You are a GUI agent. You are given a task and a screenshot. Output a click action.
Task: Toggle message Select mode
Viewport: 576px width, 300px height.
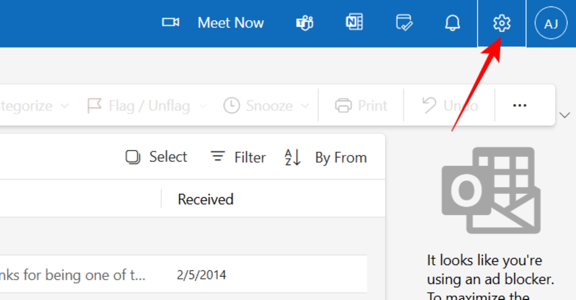click(156, 157)
